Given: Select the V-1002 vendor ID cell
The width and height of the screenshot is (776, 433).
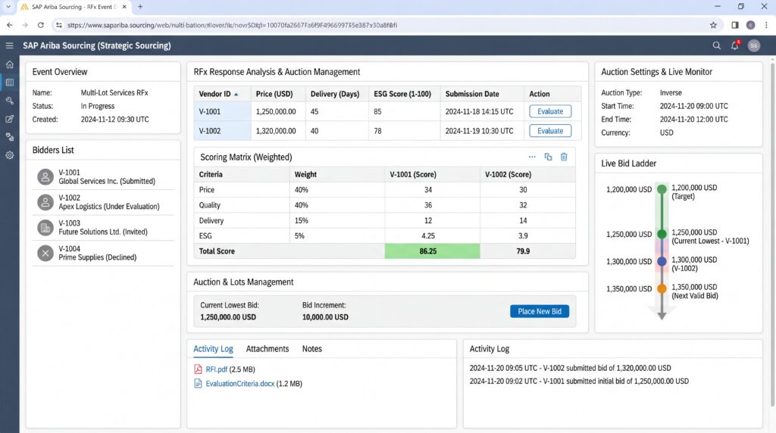Looking at the screenshot, I should pos(222,131).
